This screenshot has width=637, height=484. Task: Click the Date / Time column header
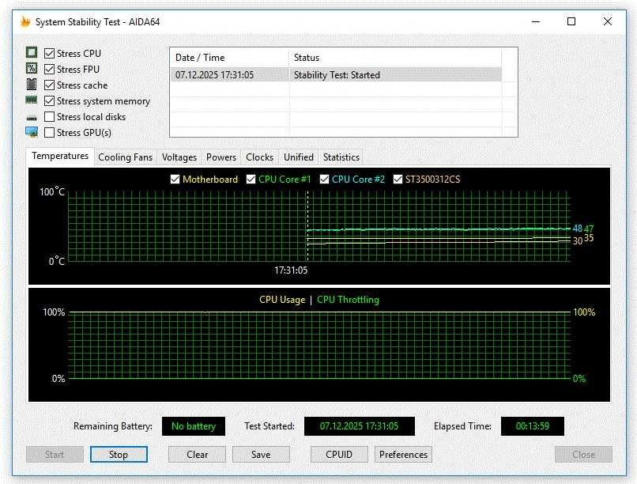(x=229, y=58)
